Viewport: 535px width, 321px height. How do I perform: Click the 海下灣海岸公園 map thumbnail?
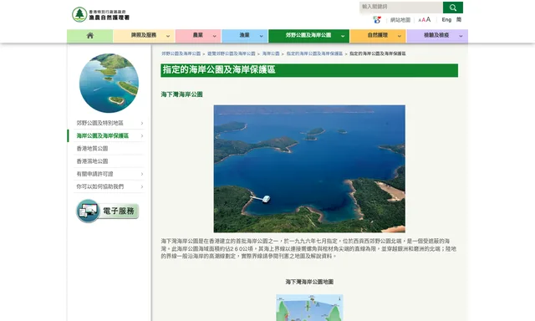pos(309,308)
